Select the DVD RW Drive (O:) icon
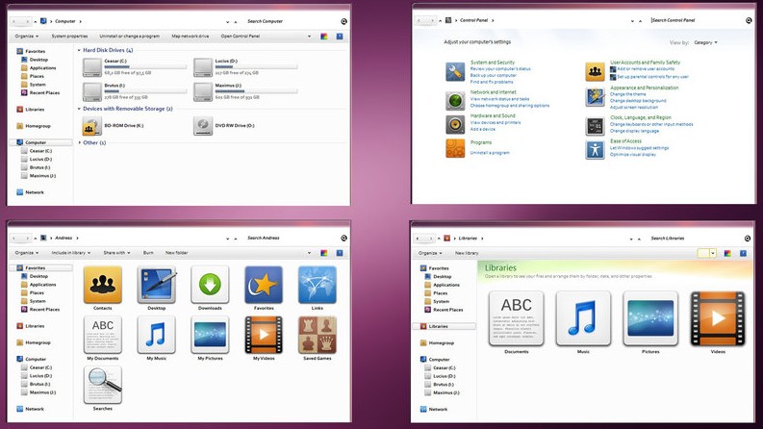763x429 pixels. [203, 125]
